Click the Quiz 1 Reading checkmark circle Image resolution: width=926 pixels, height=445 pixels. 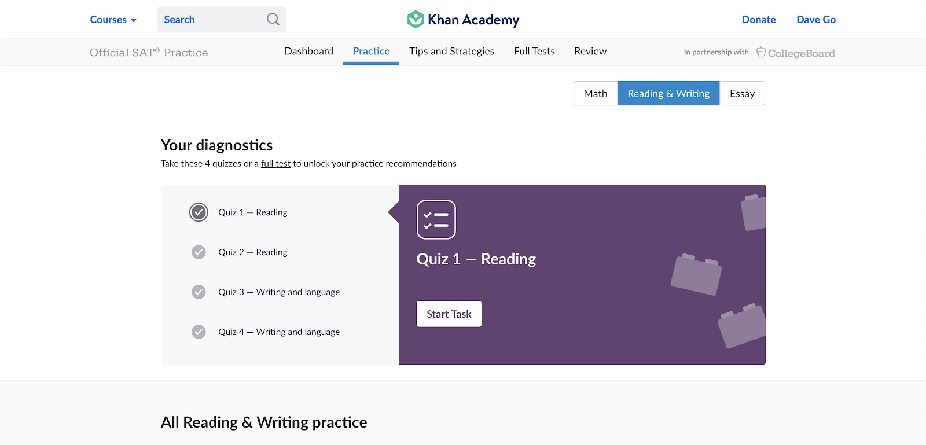click(199, 212)
